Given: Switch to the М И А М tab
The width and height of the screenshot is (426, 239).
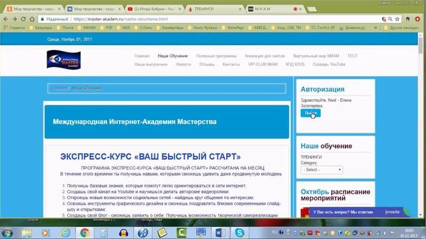Looking at the screenshot, I should pyautogui.click(x=275, y=9).
